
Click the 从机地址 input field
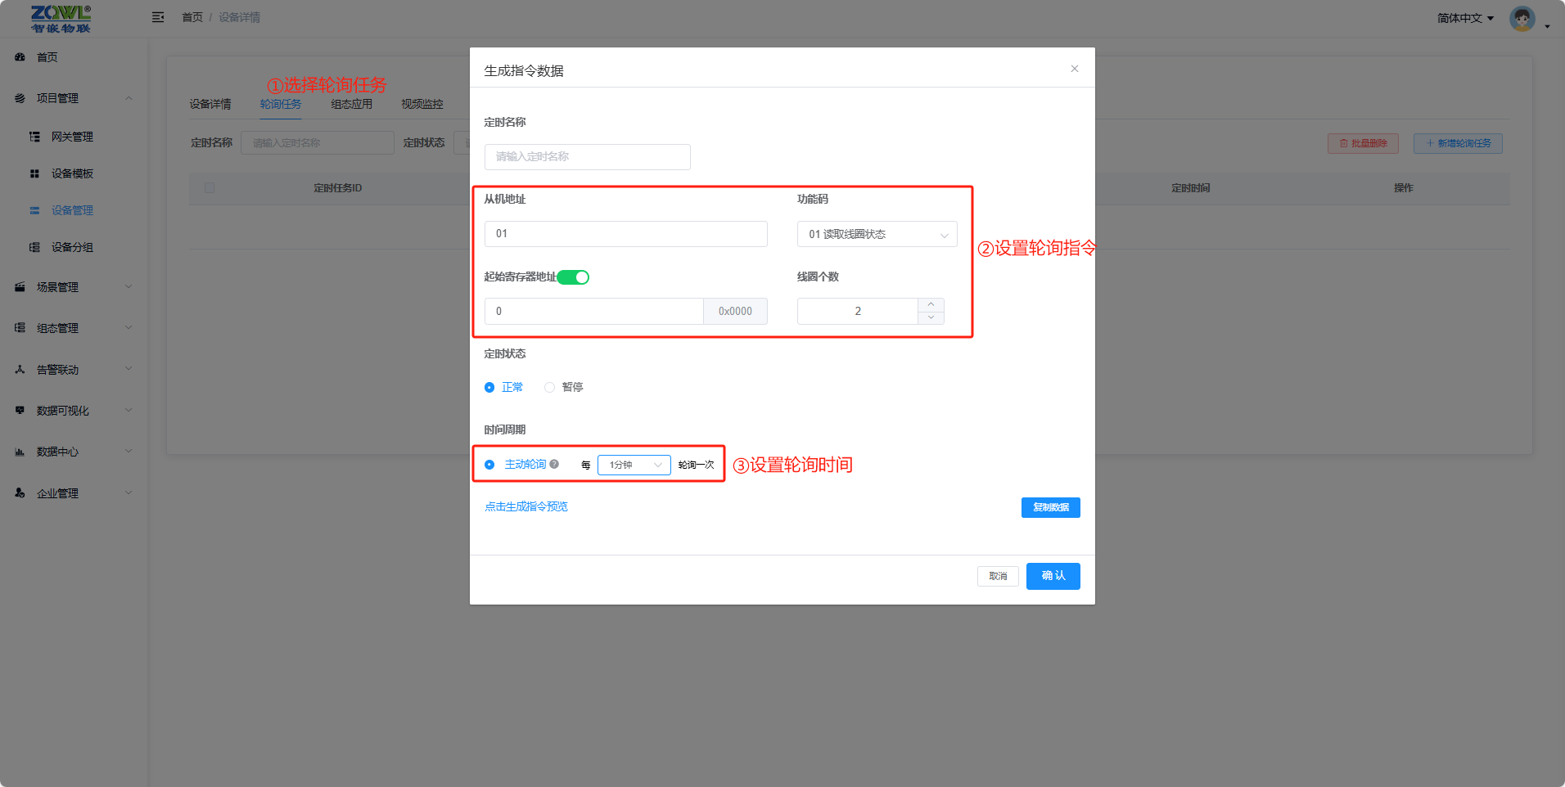[x=626, y=234]
